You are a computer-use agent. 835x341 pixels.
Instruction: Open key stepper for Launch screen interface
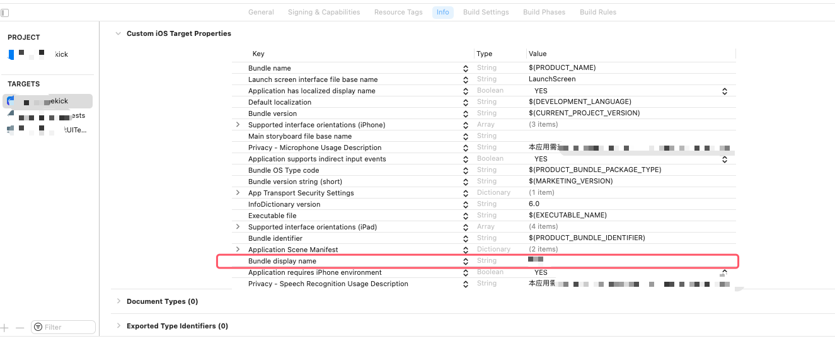point(466,79)
